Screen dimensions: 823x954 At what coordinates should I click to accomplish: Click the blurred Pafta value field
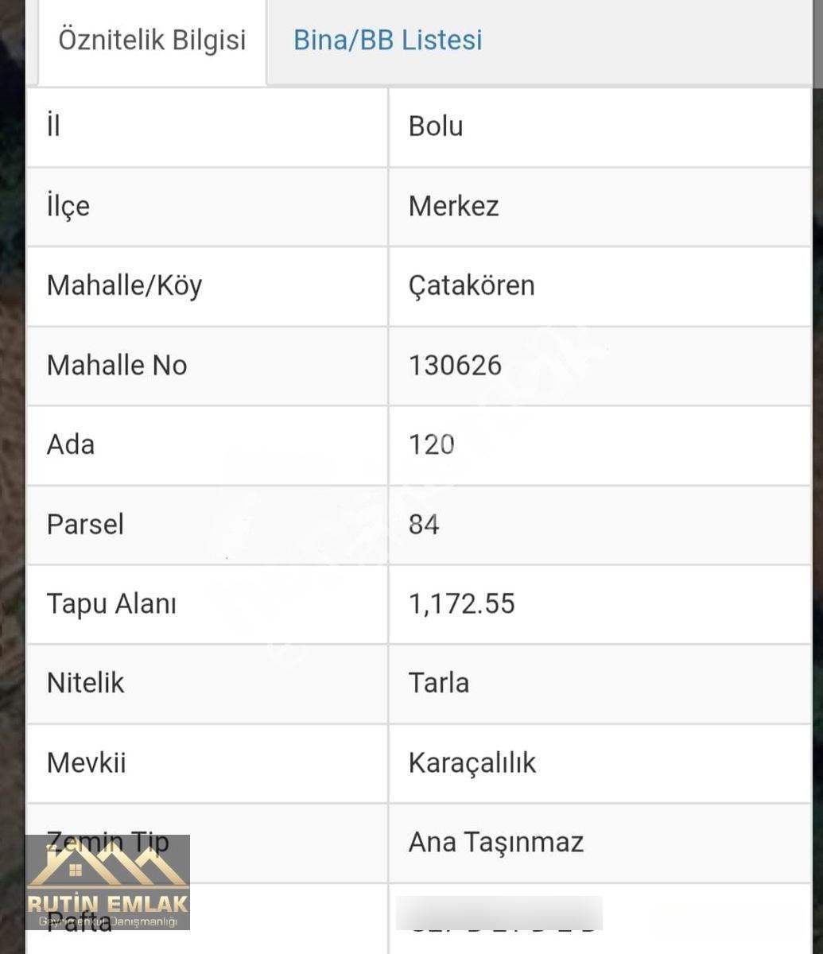pyautogui.click(x=499, y=913)
